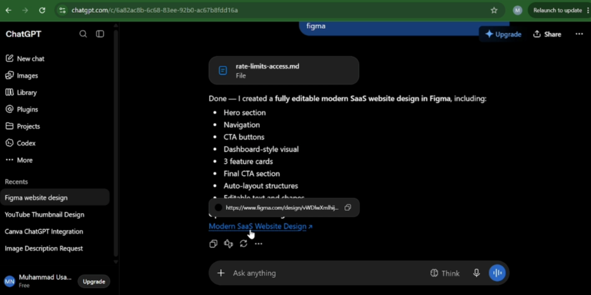Bookmark this page with the star icon
591x295 pixels.
coord(494,10)
